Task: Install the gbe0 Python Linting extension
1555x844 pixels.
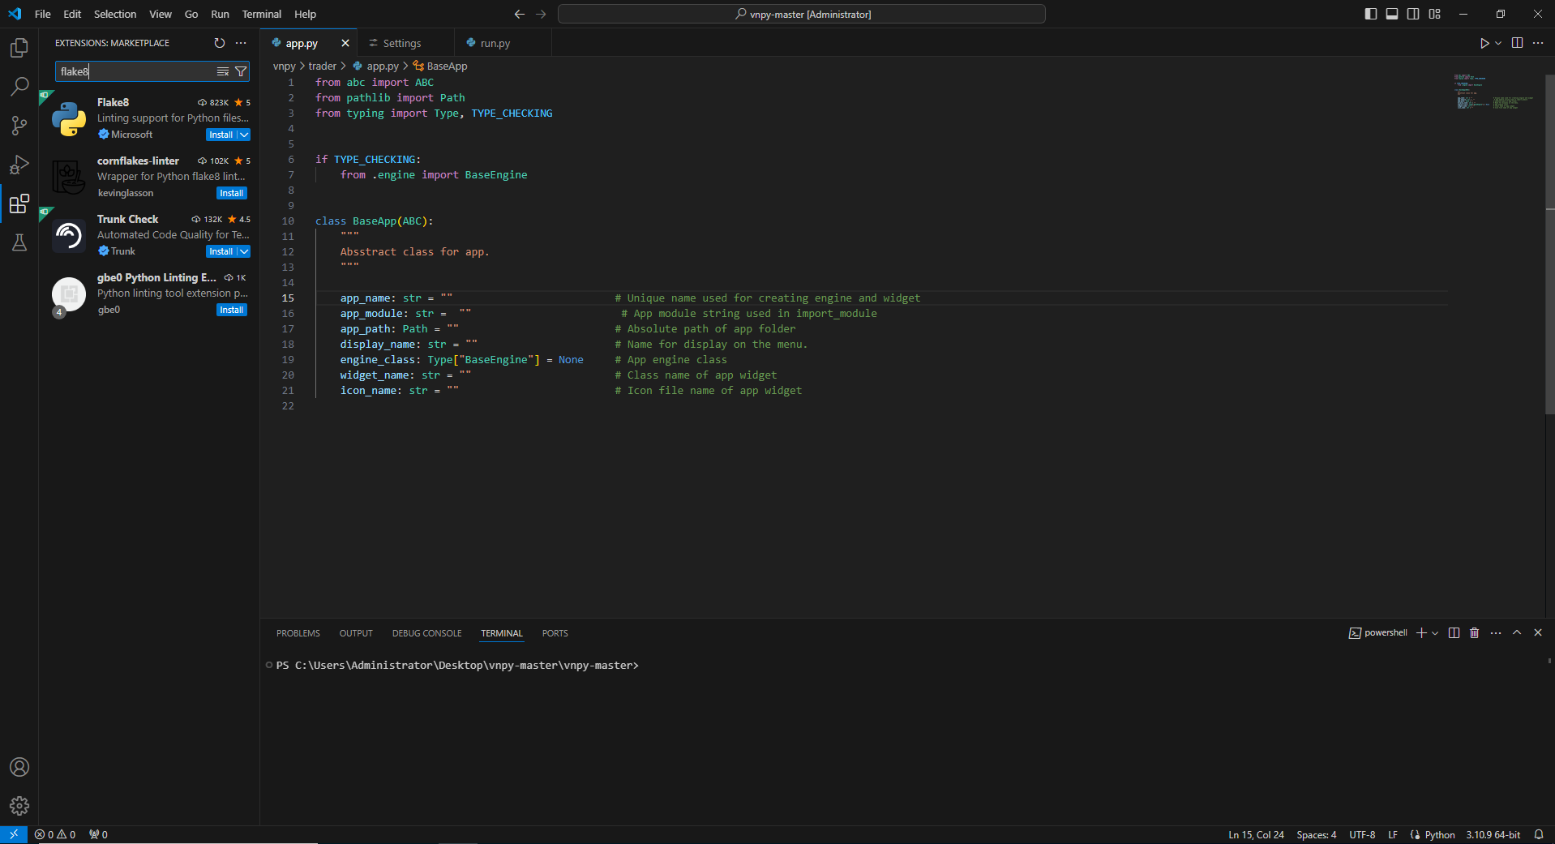Action: tap(232, 310)
